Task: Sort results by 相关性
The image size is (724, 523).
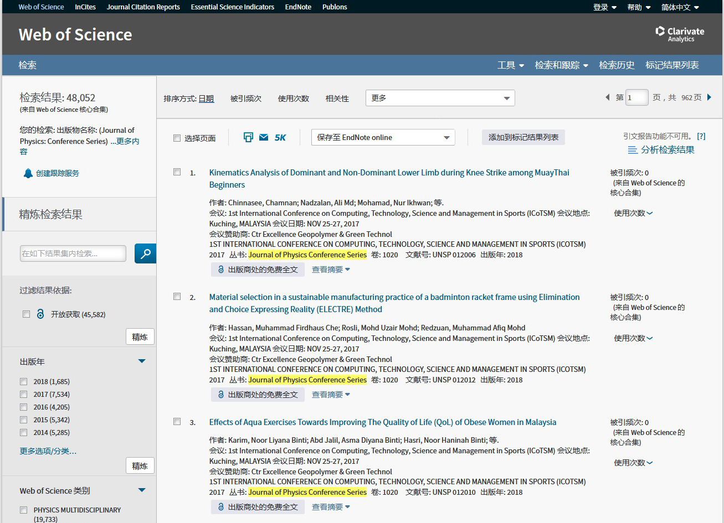Action: (x=337, y=99)
